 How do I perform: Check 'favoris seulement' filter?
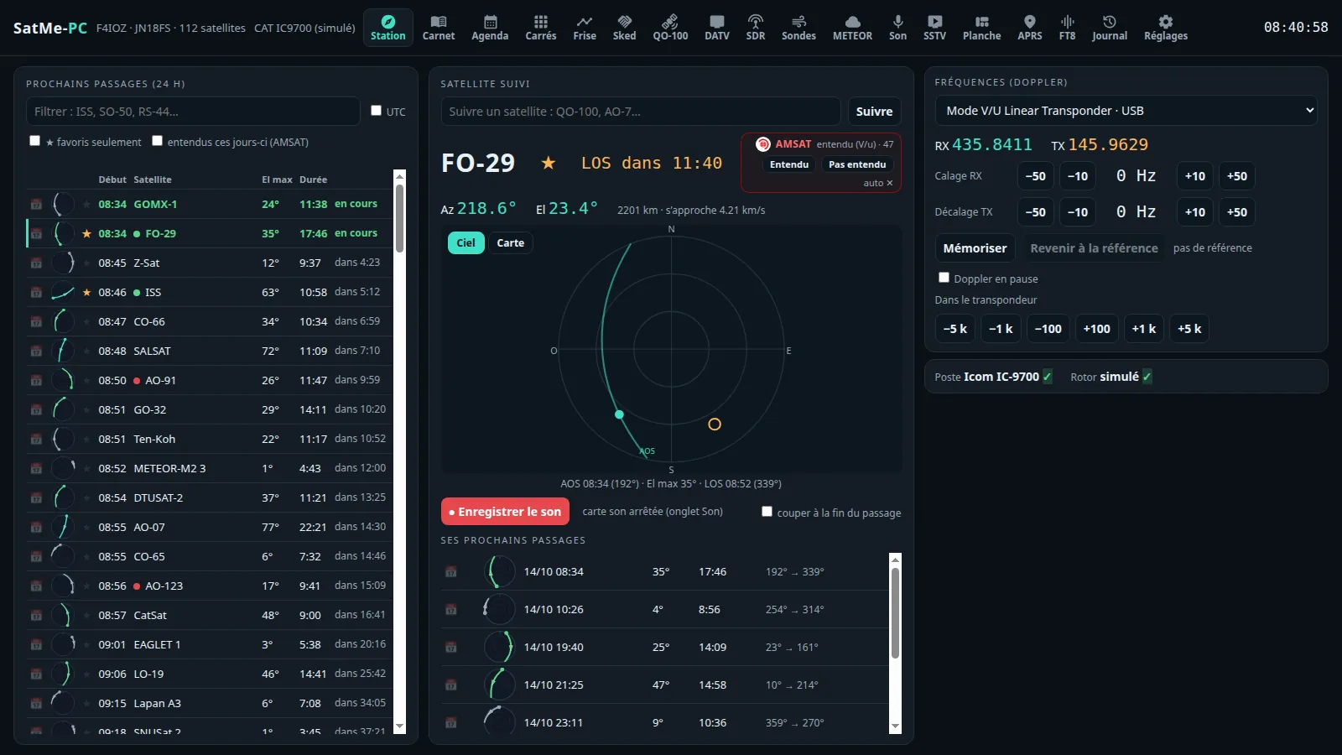pyautogui.click(x=34, y=141)
